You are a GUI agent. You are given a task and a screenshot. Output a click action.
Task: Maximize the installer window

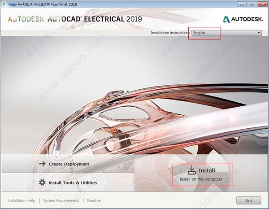click(252, 4)
